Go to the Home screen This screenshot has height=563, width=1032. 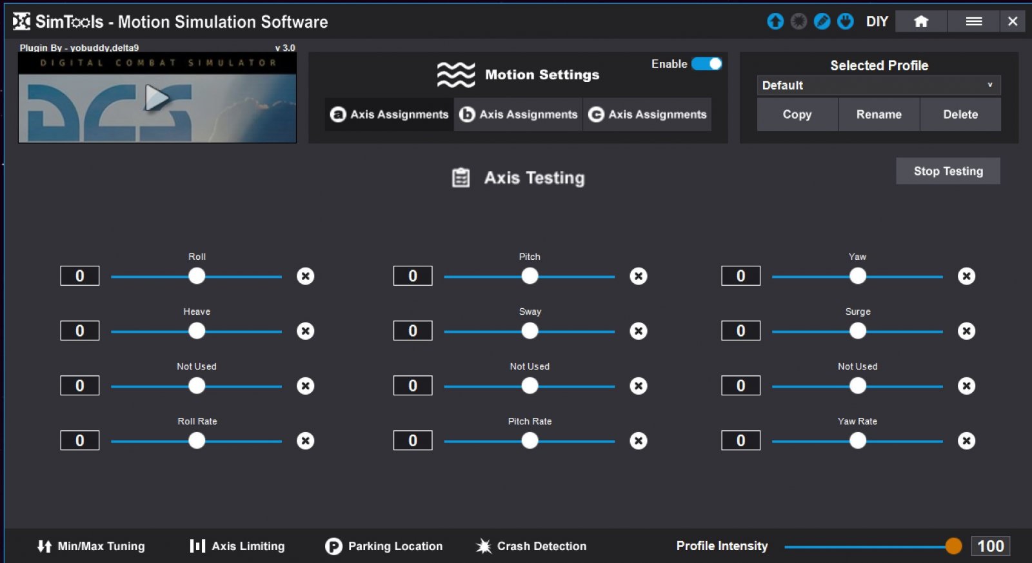(x=921, y=21)
